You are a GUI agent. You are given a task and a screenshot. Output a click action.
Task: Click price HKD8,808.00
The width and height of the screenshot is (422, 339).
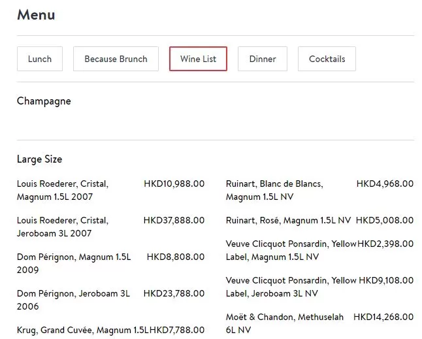coord(176,257)
